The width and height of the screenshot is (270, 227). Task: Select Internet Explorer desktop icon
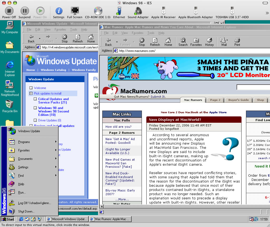(x=10, y=69)
